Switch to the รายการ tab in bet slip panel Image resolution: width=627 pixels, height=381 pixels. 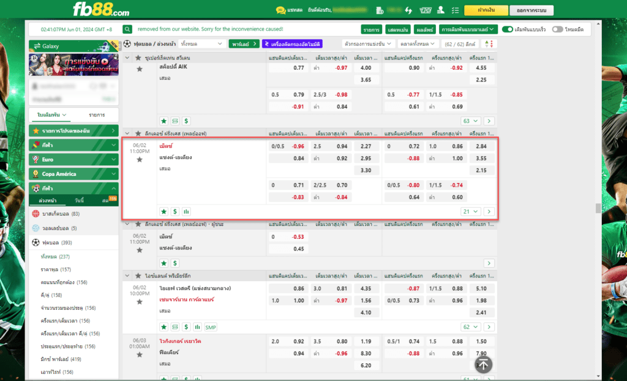97,115
